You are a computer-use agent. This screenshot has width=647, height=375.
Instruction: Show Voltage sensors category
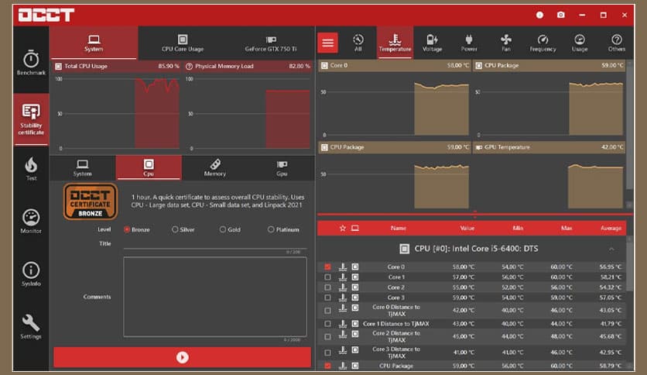(x=432, y=43)
